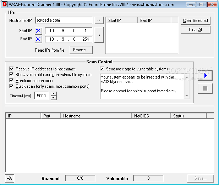Screen dimensions: 219x185
Task: Click the Clear All button
Action: 195,30
